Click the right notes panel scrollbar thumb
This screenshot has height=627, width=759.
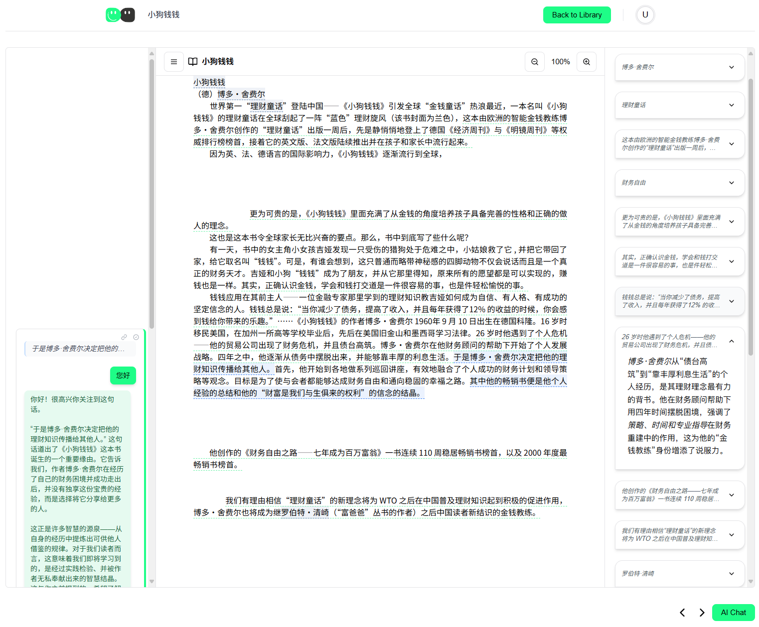pyautogui.click(x=751, y=217)
